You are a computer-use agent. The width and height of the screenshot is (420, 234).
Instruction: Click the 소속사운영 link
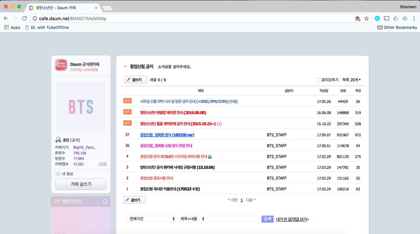pyautogui.click(x=90, y=70)
